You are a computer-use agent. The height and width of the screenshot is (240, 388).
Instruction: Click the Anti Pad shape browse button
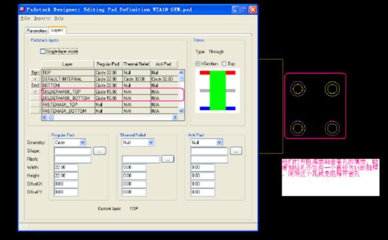(236, 151)
